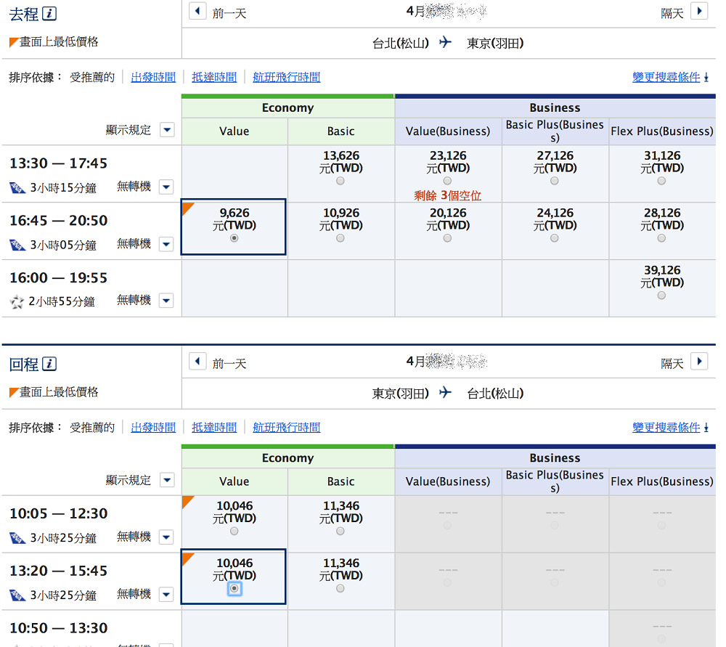726x647 pixels.
Task: Click plane icon between 台北(松山) and 東京(羽田)
Action: [446, 43]
